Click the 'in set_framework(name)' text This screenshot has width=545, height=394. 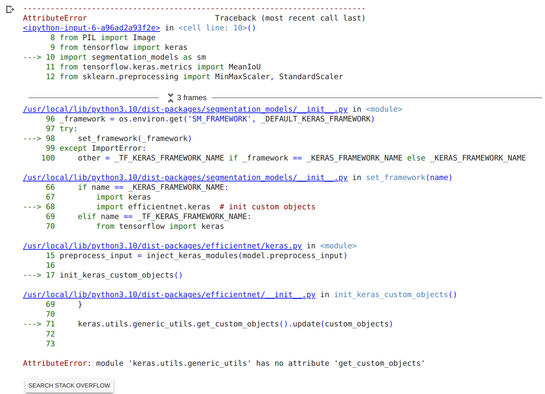(402, 177)
